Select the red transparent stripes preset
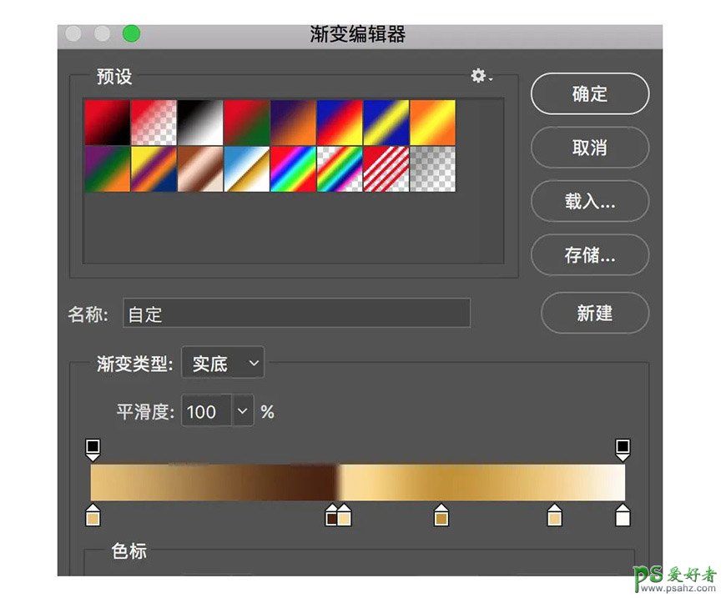Screen dimensions: 726x598 [x=386, y=169]
